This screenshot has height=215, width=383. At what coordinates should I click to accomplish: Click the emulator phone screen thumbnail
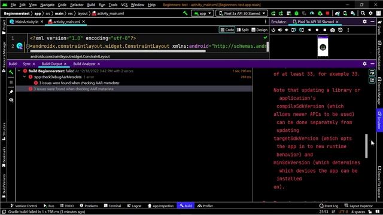point(323,47)
